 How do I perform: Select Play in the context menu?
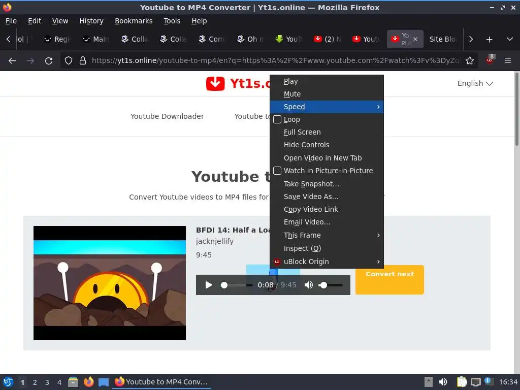pos(327,82)
